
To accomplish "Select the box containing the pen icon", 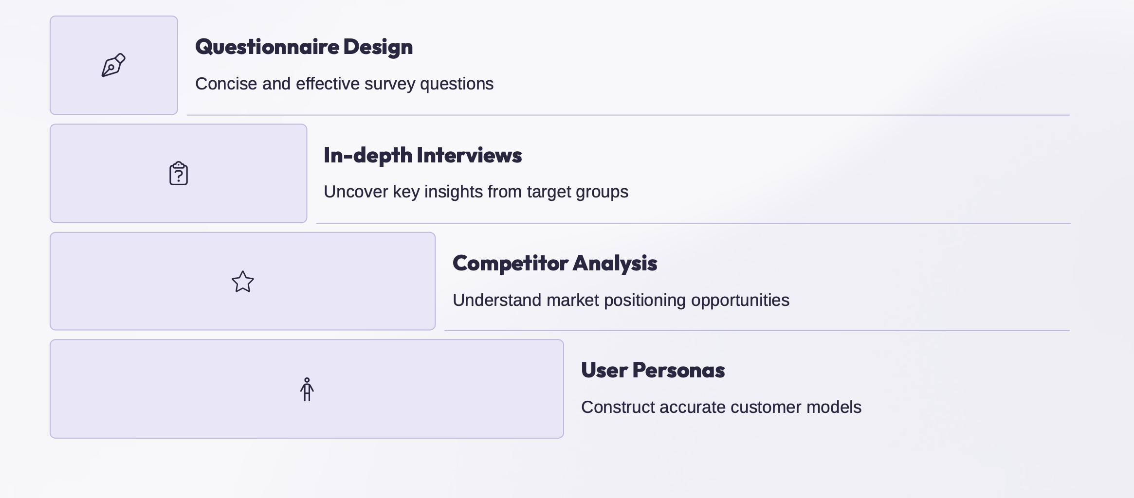I will tap(114, 65).
